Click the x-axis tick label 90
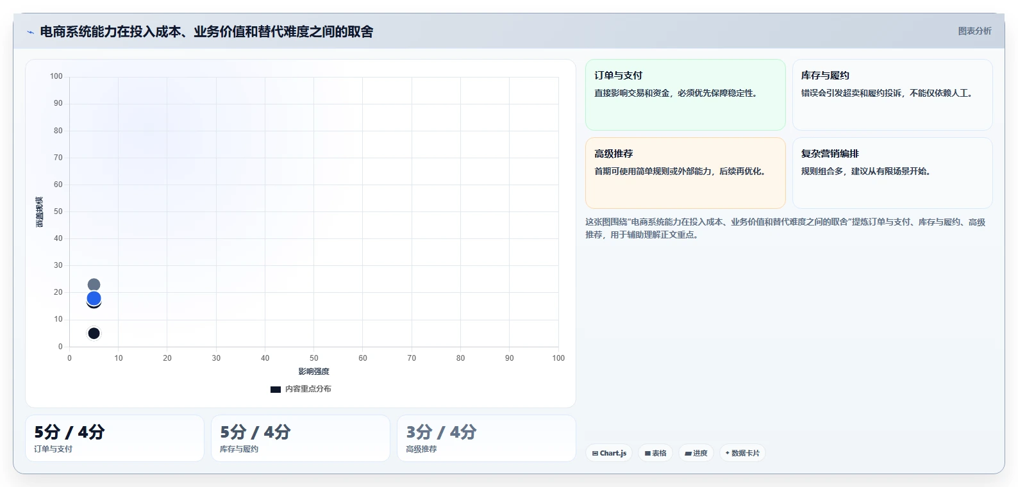1018x487 pixels. [509, 358]
